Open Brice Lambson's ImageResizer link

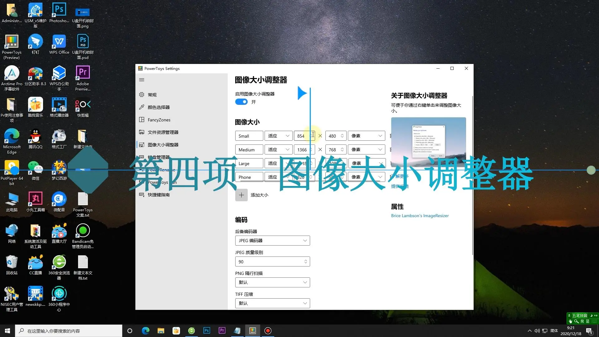pos(420,216)
